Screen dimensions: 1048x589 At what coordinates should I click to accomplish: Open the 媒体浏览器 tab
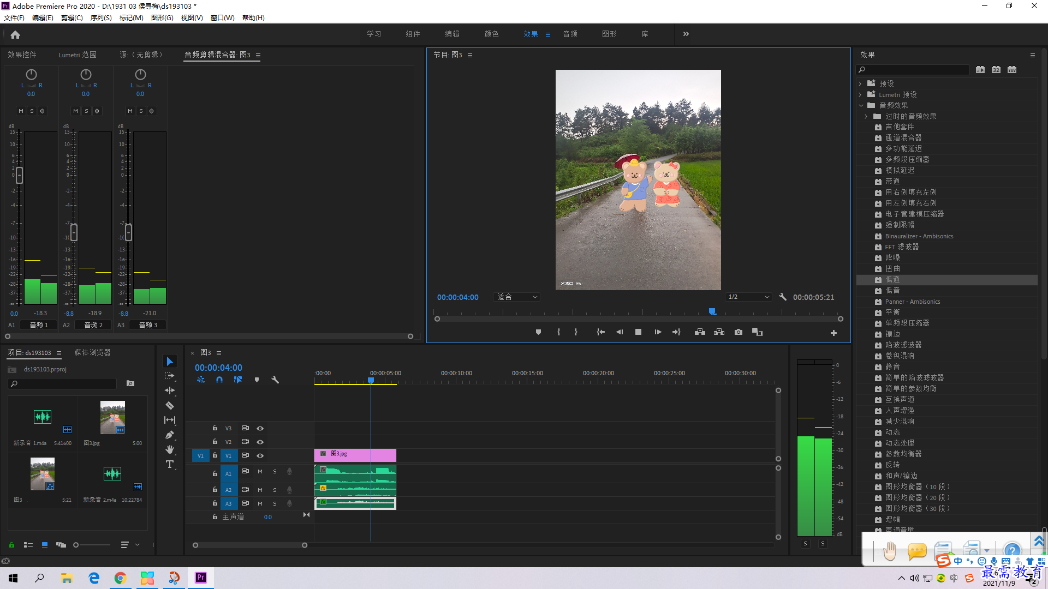click(92, 352)
